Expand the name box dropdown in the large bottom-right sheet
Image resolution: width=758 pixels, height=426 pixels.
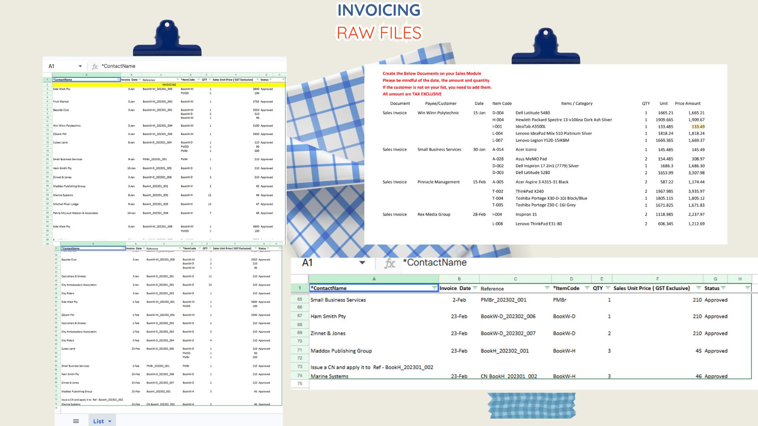(362, 263)
